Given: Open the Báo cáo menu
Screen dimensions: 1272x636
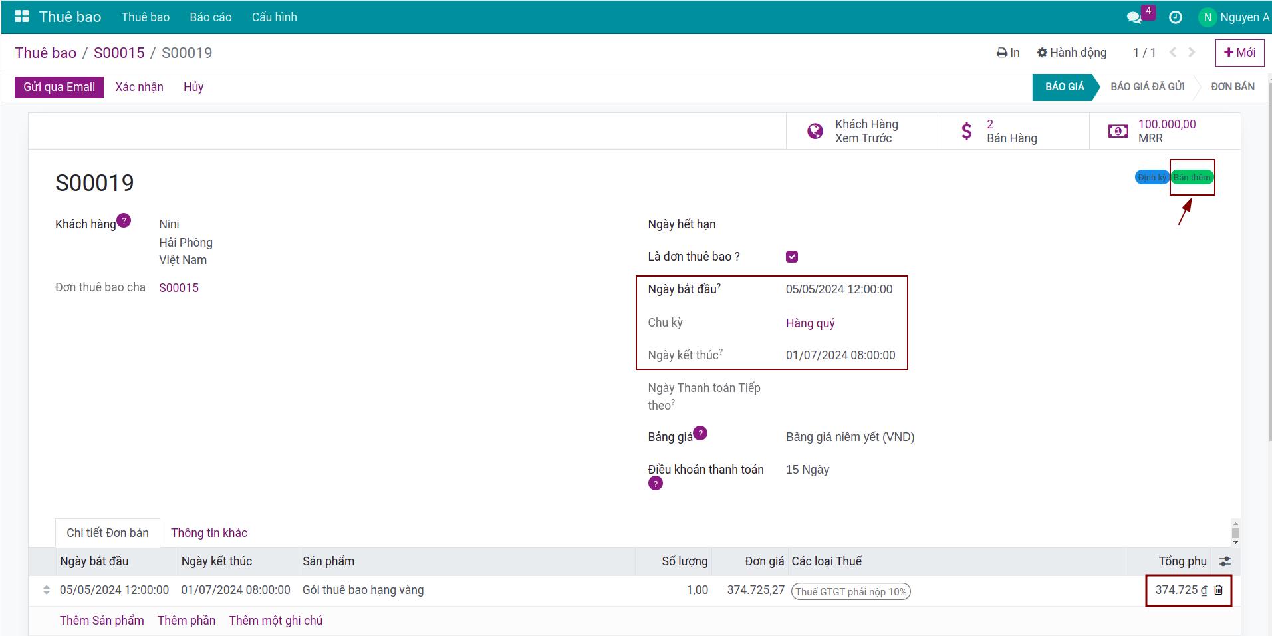Looking at the screenshot, I should pyautogui.click(x=210, y=17).
